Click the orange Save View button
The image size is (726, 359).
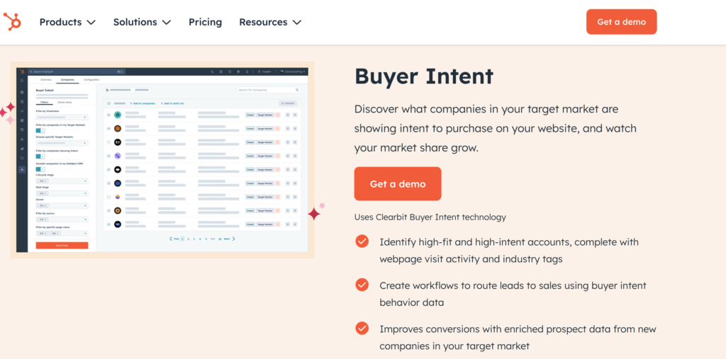pos(62,245)
